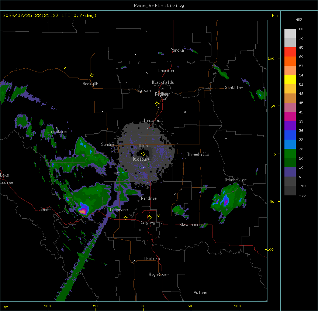
Task: Click the Base_Reflectivity title
Action: click(159, 6)
